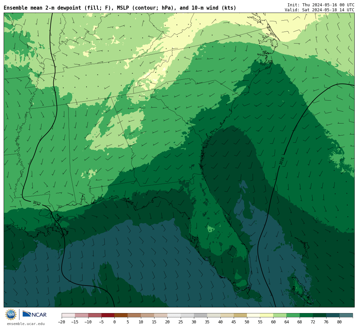Click the ensemble.ucar.edu text

26,324
